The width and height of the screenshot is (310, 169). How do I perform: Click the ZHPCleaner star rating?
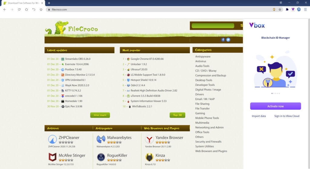click(x=66, y=142)
